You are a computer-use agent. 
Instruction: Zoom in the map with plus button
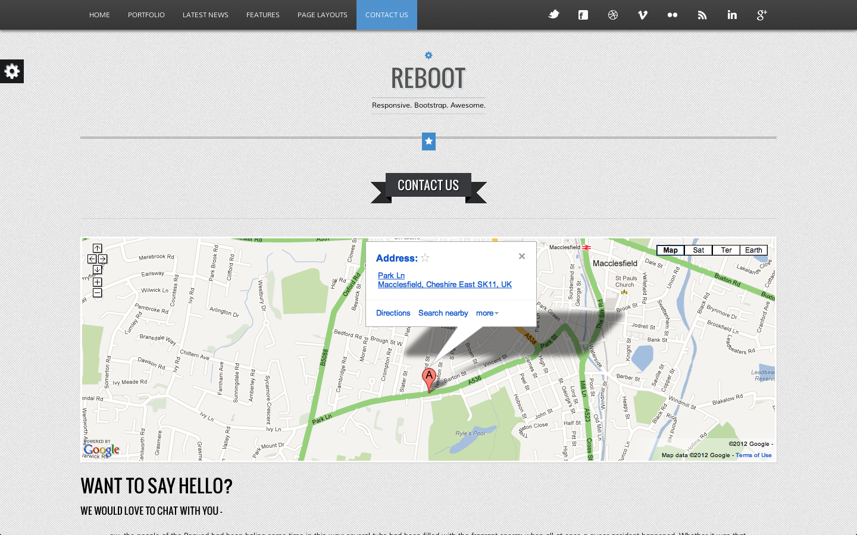(97, 282)
